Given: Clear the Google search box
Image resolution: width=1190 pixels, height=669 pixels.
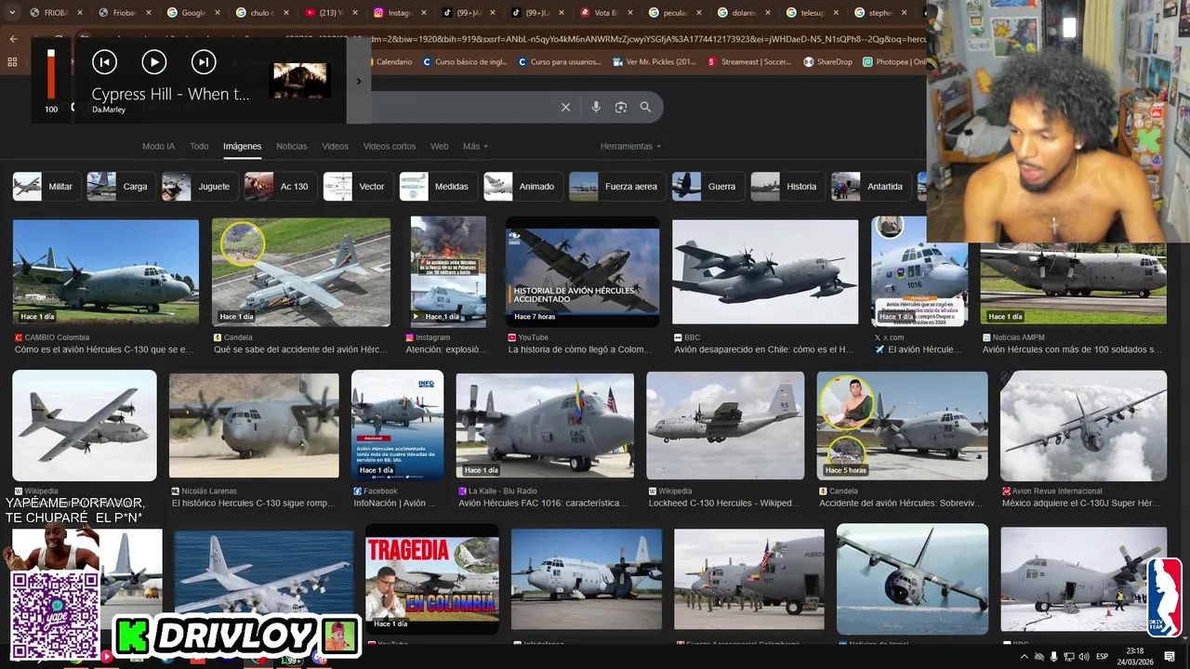Looking at the screenshot, I should 565,107.
